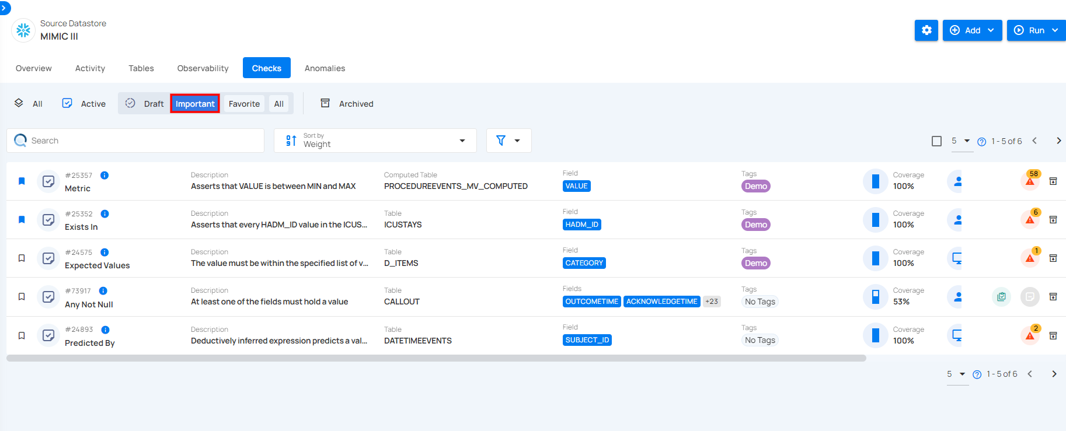Click the info icon beside #24575

coord(104,252)
